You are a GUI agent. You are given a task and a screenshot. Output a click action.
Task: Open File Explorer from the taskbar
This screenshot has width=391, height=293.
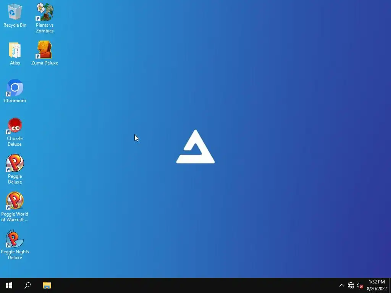click(47, 285)
